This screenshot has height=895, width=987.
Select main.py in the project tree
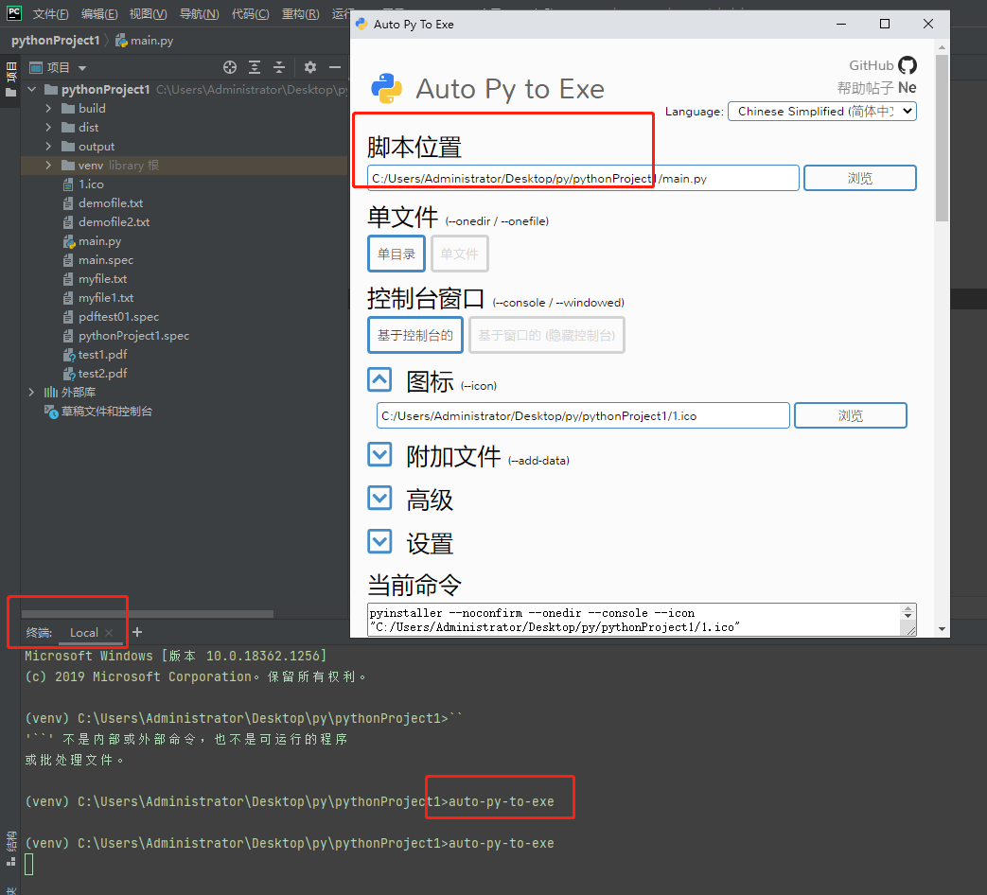(99, 241)
